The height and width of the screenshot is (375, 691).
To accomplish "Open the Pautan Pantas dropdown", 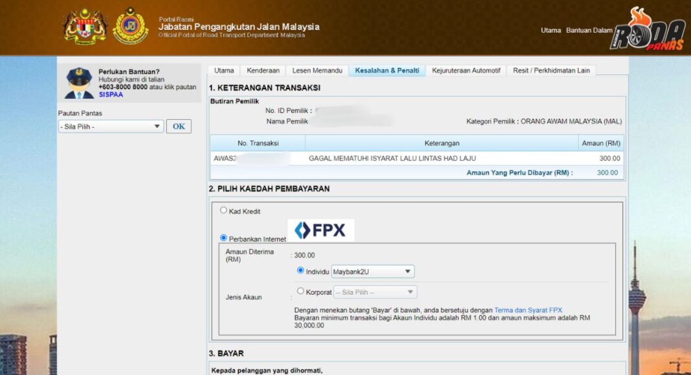I will pyautogui.click(x=110, y=126).
